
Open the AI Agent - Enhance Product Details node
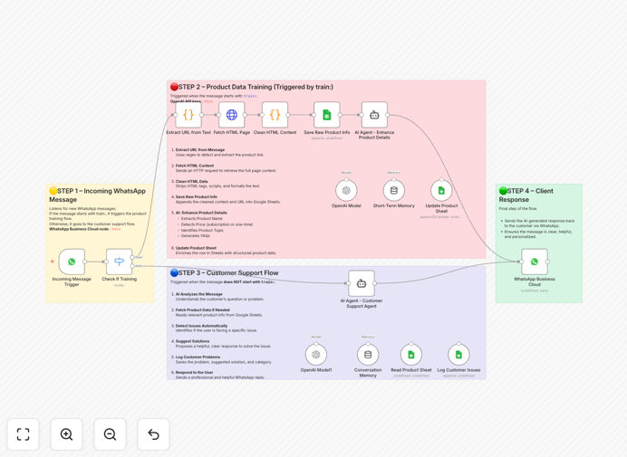point(374,115)
